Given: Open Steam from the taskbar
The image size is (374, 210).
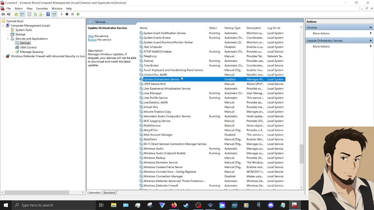Looking at the screenshot, I should tap(186, 205).
